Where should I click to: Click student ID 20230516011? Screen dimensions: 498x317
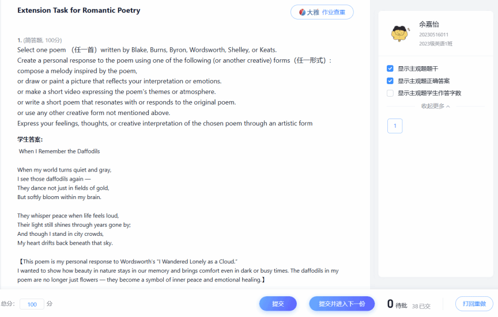pyautogui.click(x=433, y=35)
